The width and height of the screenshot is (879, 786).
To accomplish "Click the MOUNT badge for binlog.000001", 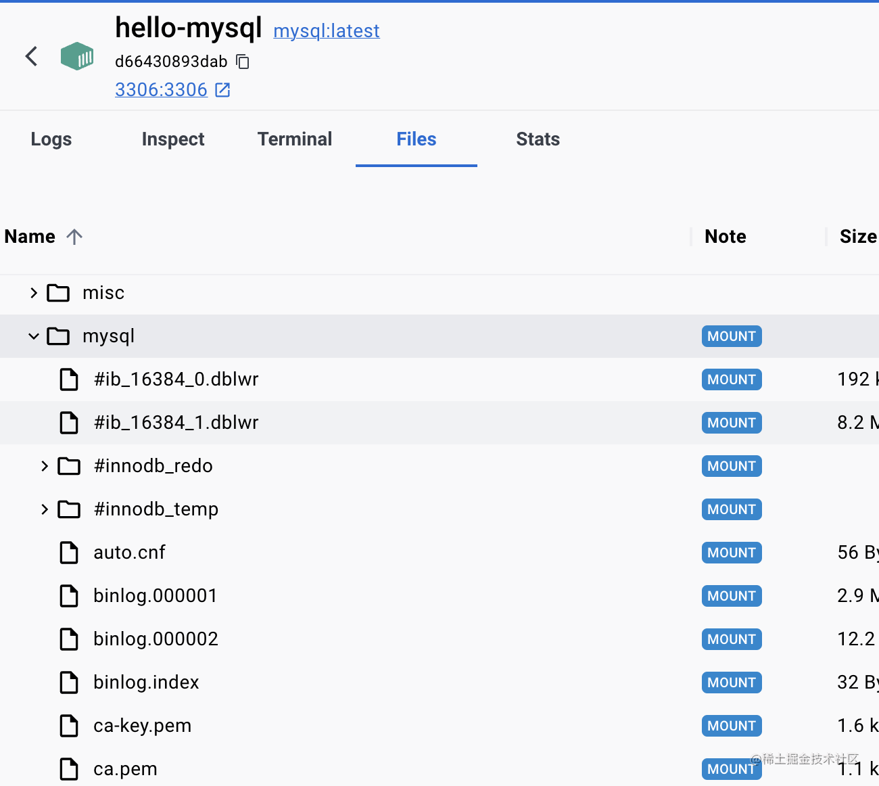I will pyautogui.click(x=732, y=596).
